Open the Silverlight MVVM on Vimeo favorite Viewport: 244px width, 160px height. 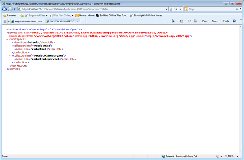[x=146, y=16]
